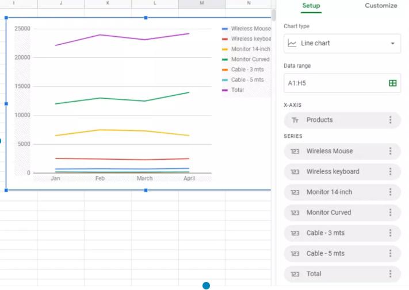Open three-dot menu for Monitor Curved series
The image size is (409, 290).
[x=390, y=212]
